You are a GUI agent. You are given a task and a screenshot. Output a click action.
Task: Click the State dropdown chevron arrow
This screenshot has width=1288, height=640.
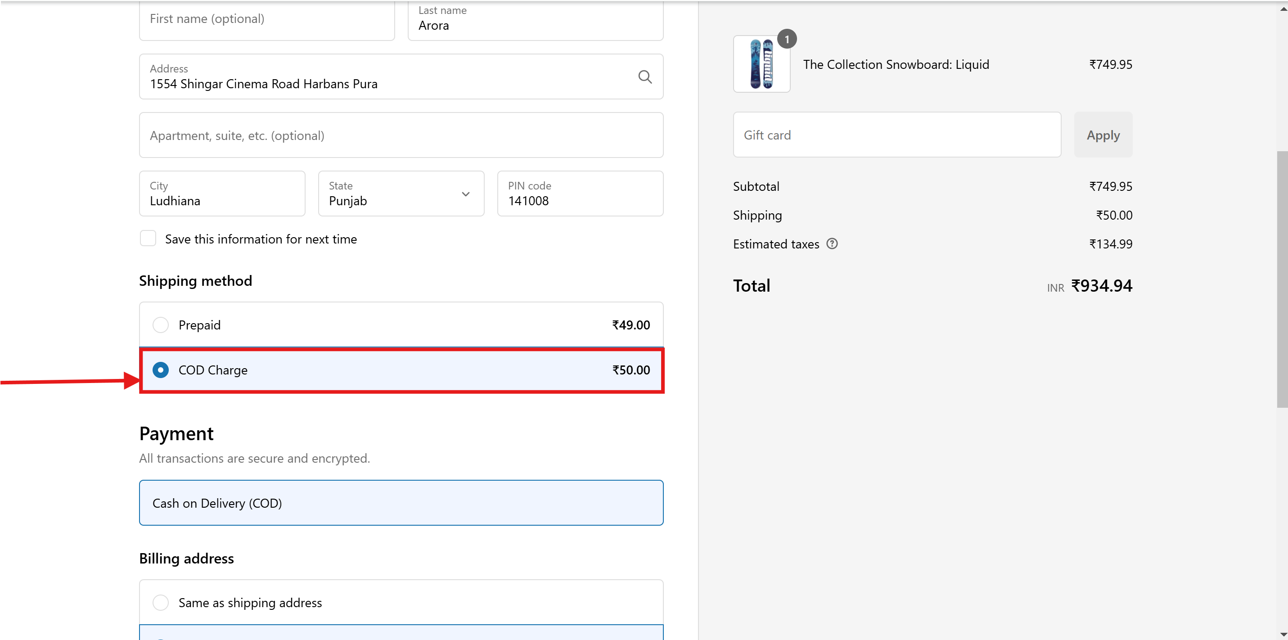point(465,194)
